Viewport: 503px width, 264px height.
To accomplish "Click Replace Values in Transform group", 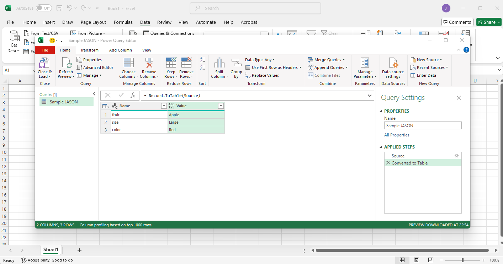I will [262, 75].
